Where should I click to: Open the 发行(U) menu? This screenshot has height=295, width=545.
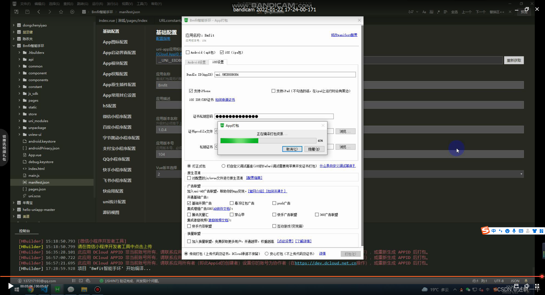[112, 4]
